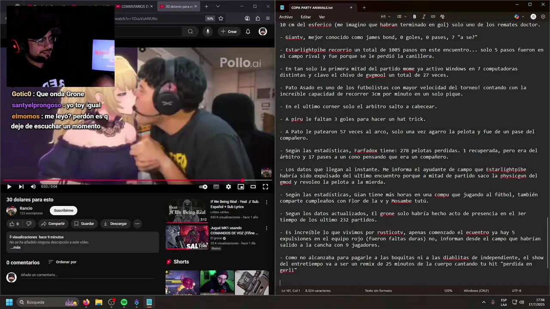The width and height of the screenshot is (550, 309).
Task: Open File Explorer from taskbar
Action: [98, 302]
